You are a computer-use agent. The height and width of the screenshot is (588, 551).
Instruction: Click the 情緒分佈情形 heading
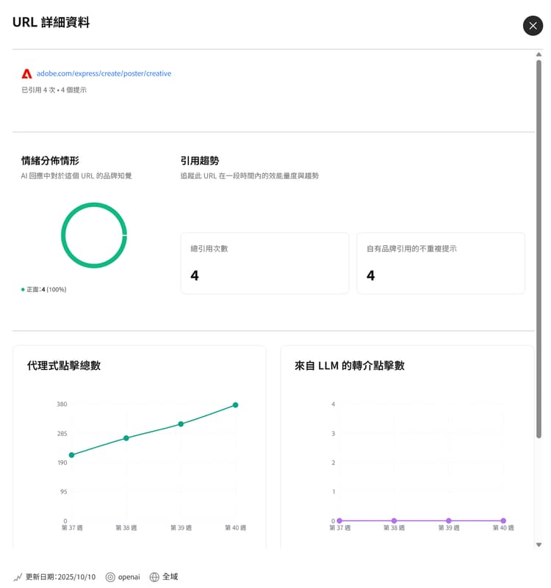coord(50,161)
